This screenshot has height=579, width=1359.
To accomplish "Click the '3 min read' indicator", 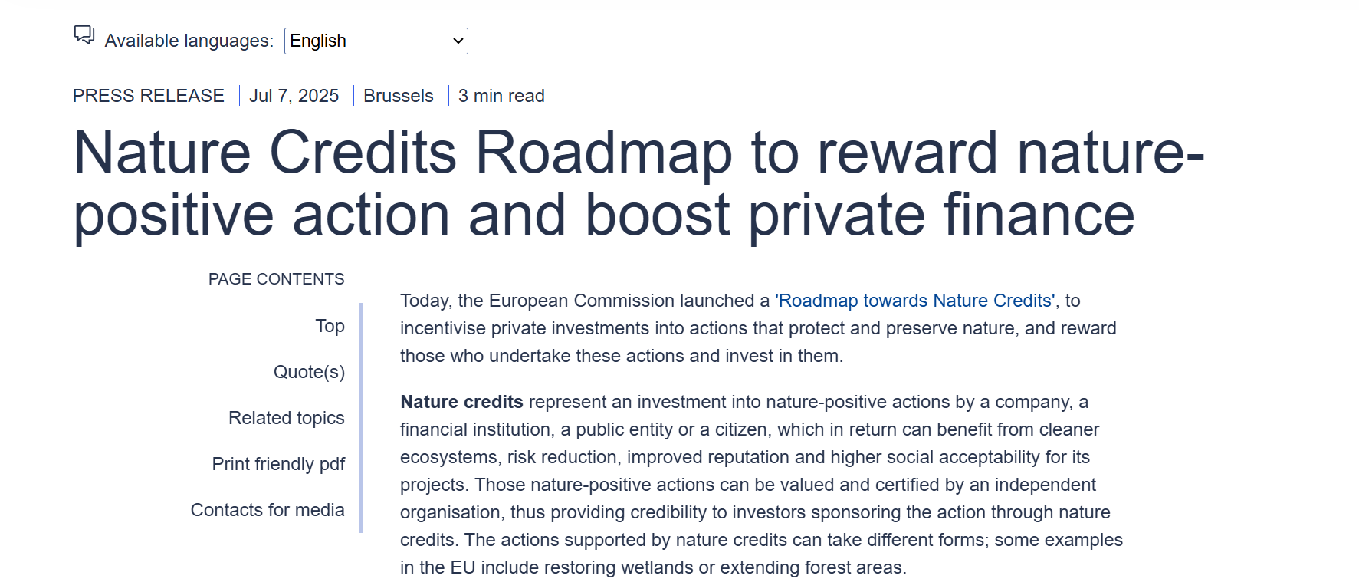I will [x=501, y=96].
